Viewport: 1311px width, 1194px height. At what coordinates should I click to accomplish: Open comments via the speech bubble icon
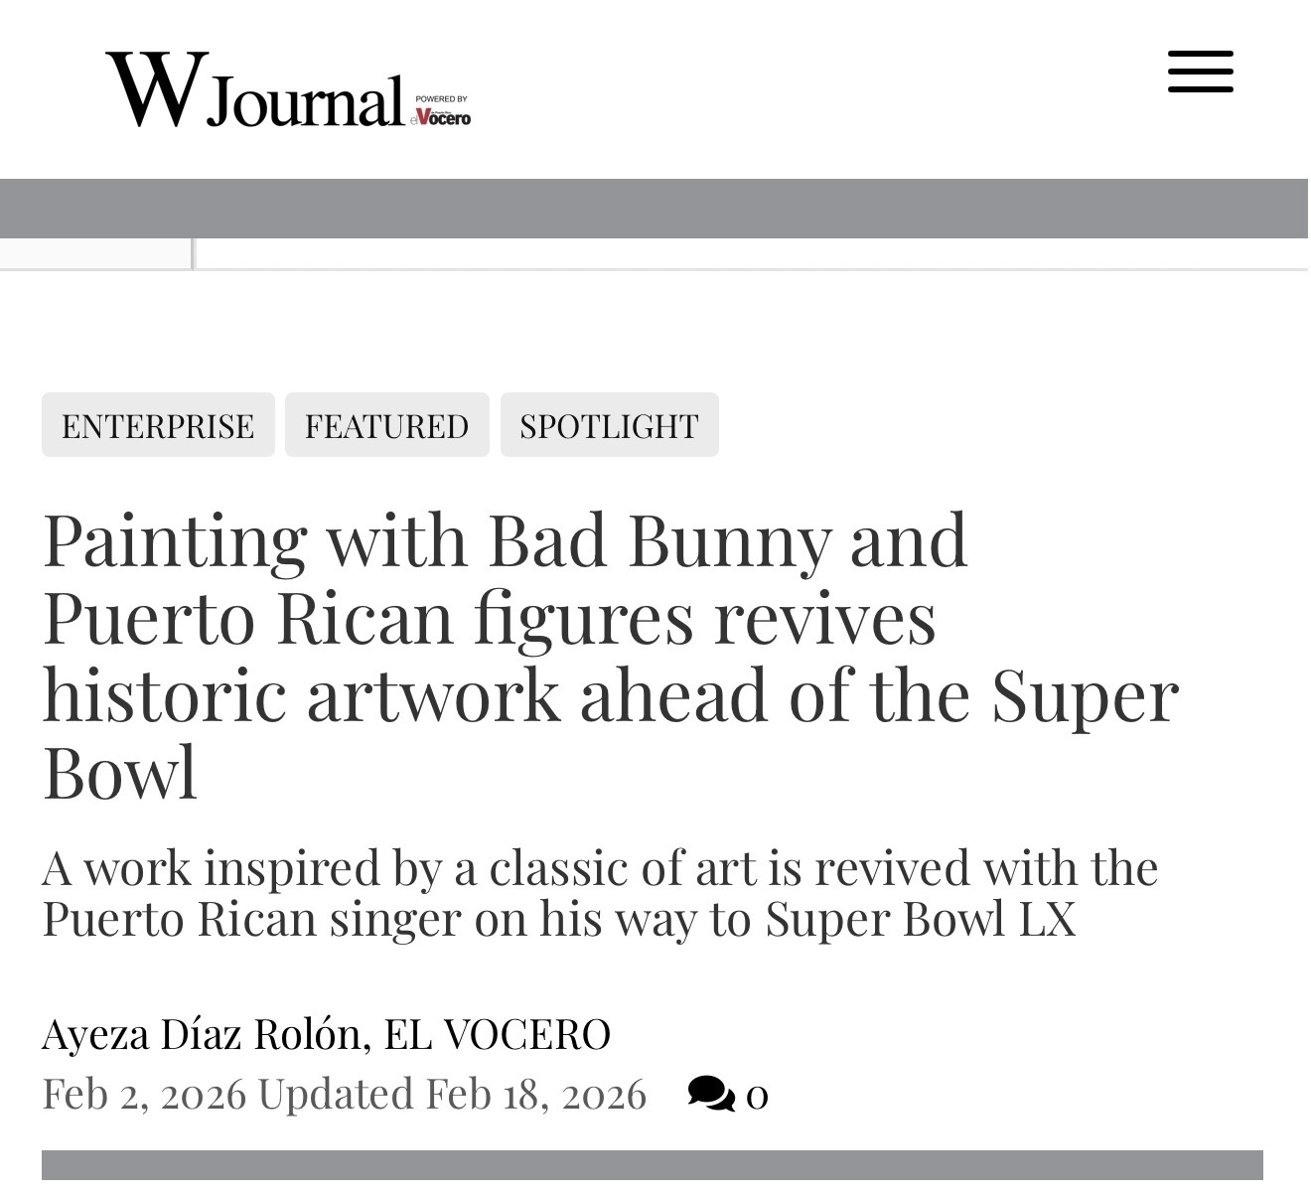710,1094
